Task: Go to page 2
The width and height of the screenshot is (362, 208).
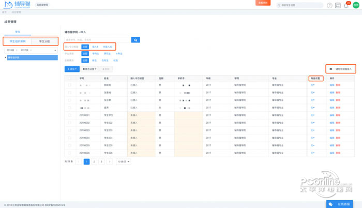Action: [94, 161]
